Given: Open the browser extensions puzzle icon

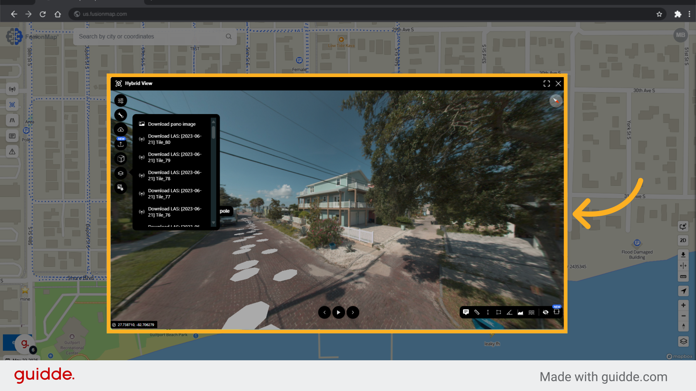Looking at the screenshot, I should click(678, 14).
